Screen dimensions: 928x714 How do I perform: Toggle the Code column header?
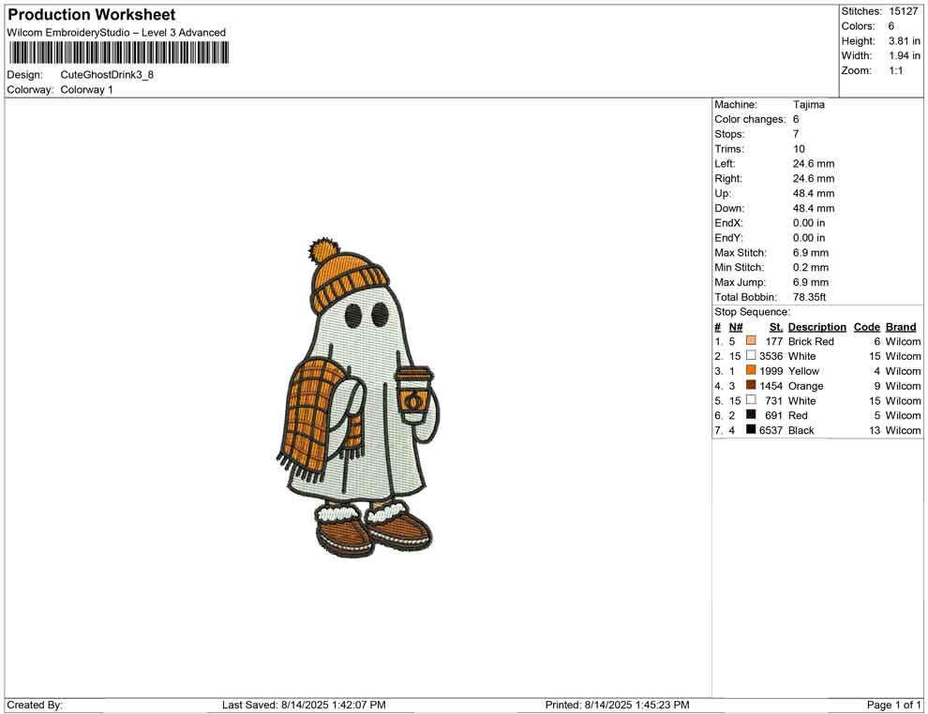tap(866, 326)
